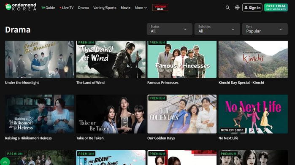Screen dimensions: 295x165
Task: Open the Verizon Deal badge
Action: click(160, 8)
